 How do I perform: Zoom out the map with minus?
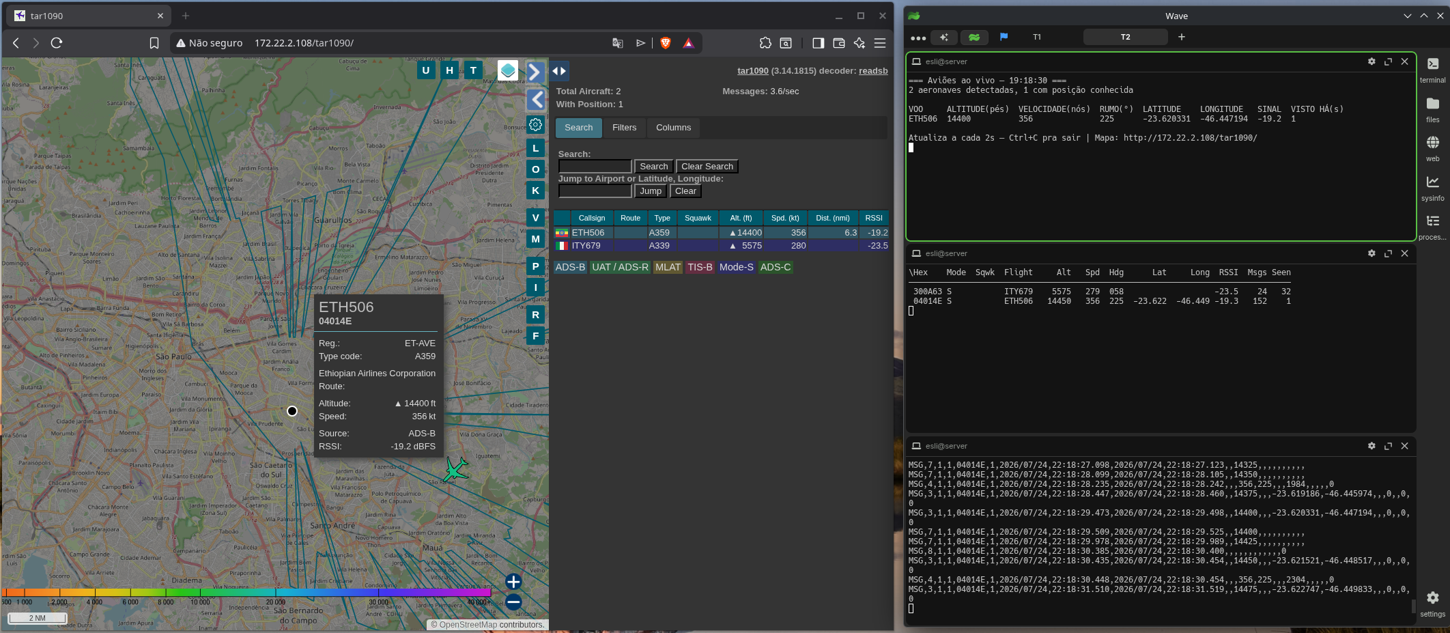tap(514, 602)
